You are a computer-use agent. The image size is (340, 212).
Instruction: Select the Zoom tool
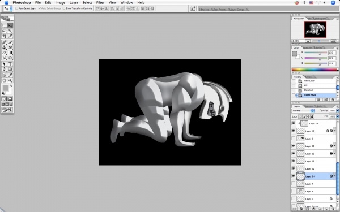[x=10, y=80]
